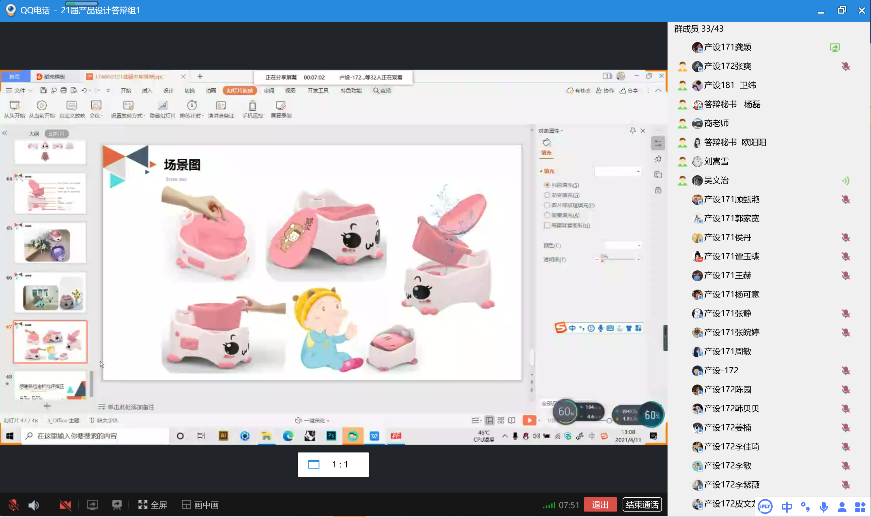Click the red 退出 button
Screen dimensions: 871x517
pos(600,505)
